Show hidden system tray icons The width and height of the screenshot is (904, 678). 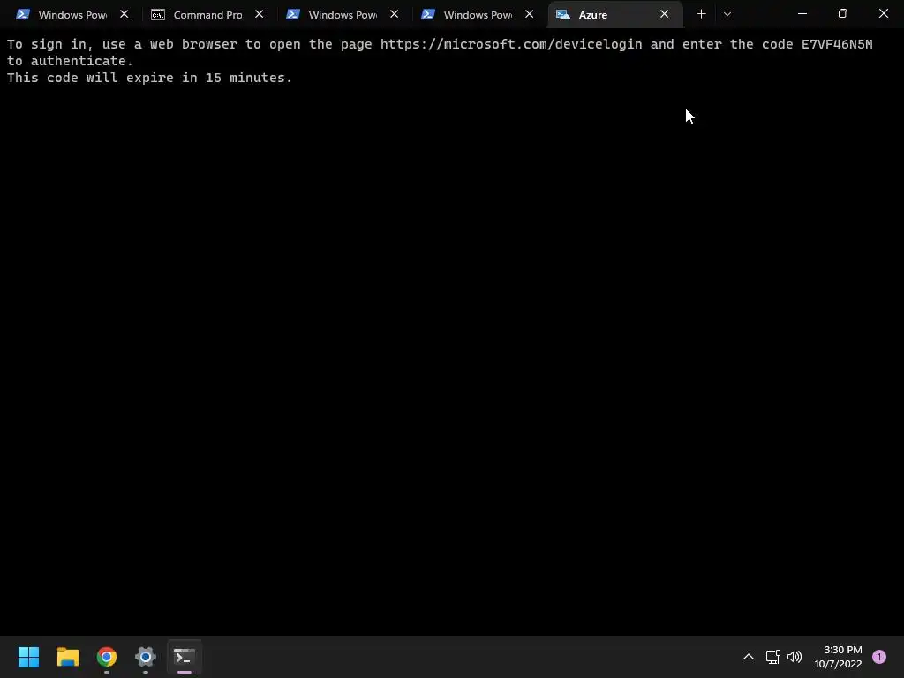click(749, 657)
